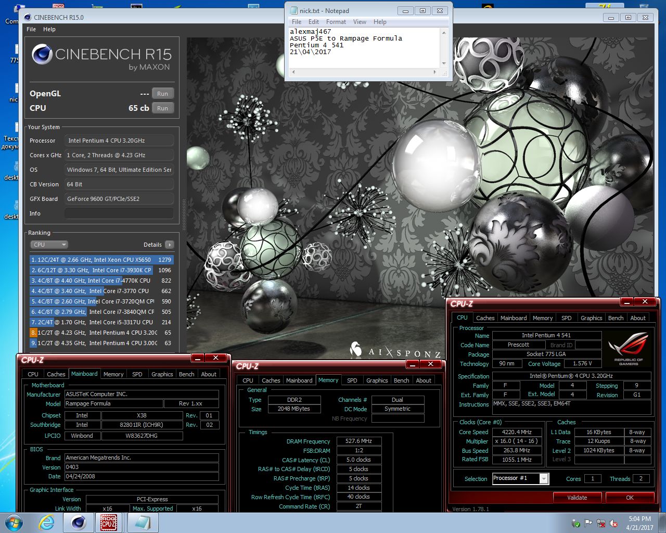Viewport: 666px width, 533px height.
Task: Select ranking row 7 Core i5-3317U
Action: click(x=101, y=322)
